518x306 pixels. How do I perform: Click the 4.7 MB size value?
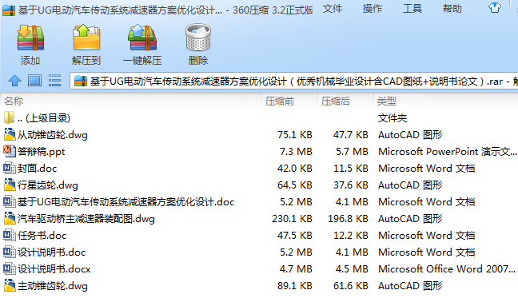[296, 269]
